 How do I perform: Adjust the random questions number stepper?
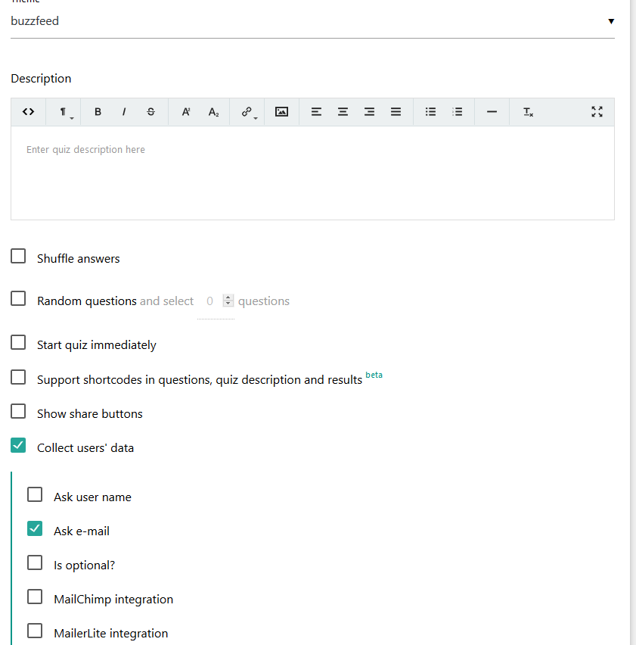coord(228,301)
